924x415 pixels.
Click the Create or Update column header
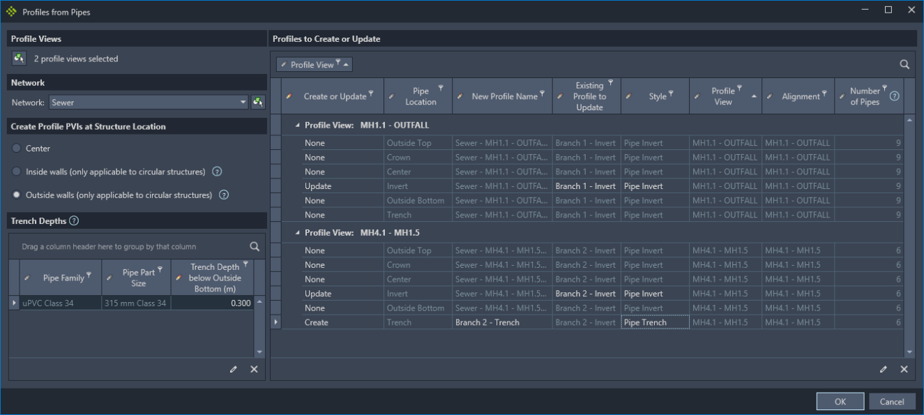pos(333,96)
